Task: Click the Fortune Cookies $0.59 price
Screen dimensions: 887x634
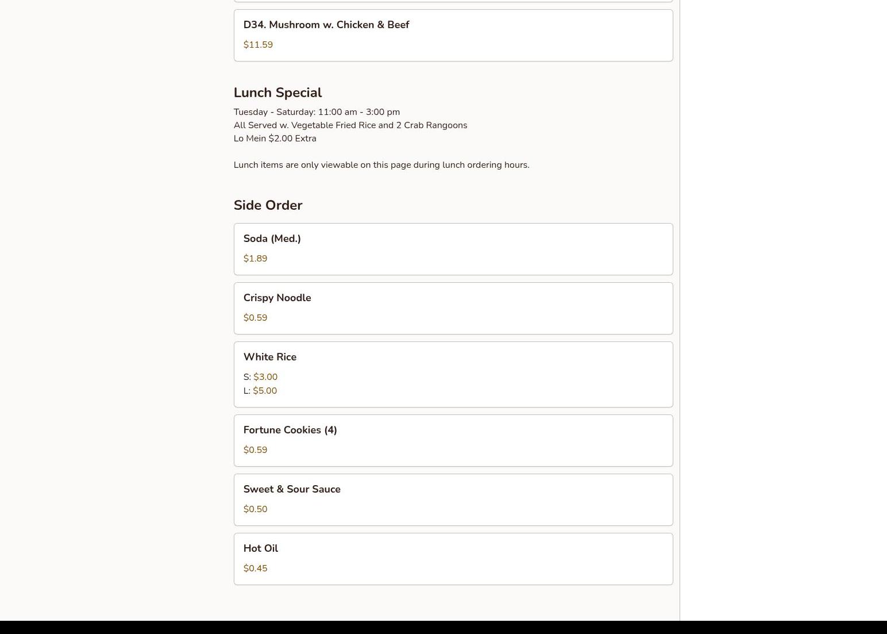Action: coord(255,450)
